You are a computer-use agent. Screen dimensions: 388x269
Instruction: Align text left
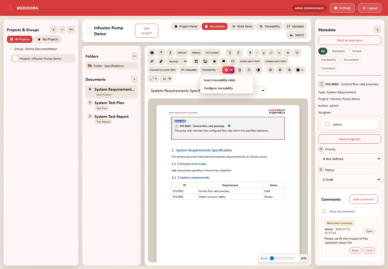[271, 70]
